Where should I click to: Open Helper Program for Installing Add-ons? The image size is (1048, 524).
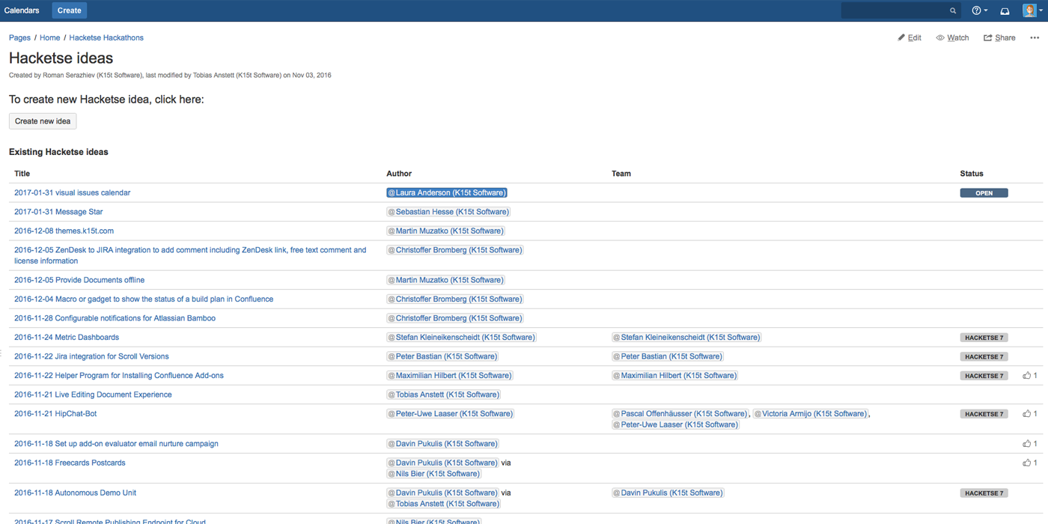pyautogui.click(x=119, y=376)
